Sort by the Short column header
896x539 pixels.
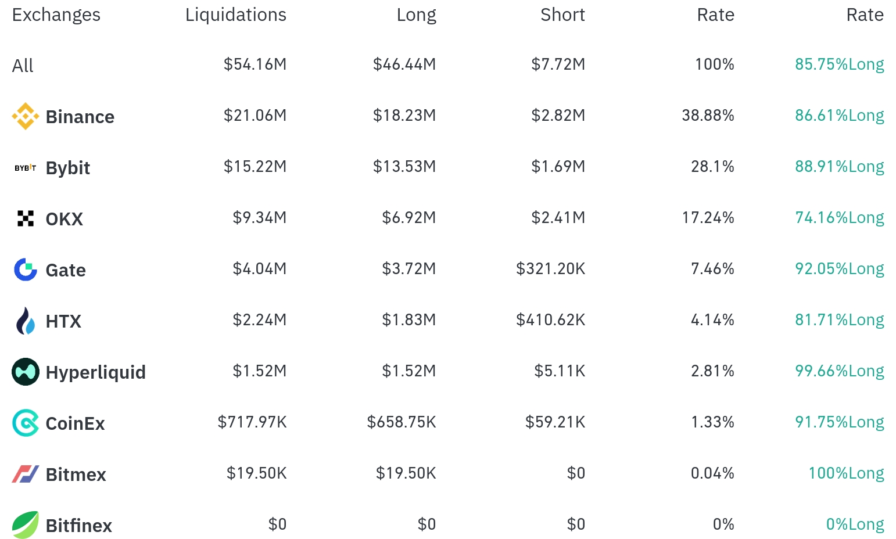click(563, 15)
